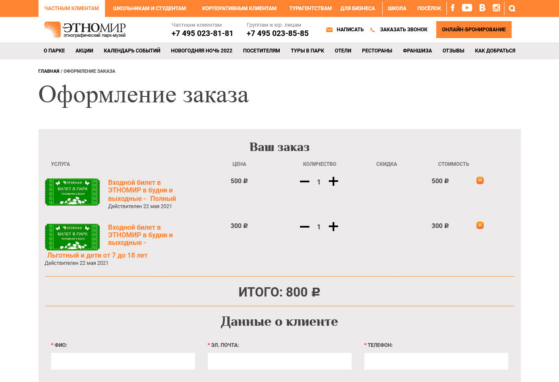
Task: Click the ФИО input field
Action: pyautogui.click(x=123, y=361)
